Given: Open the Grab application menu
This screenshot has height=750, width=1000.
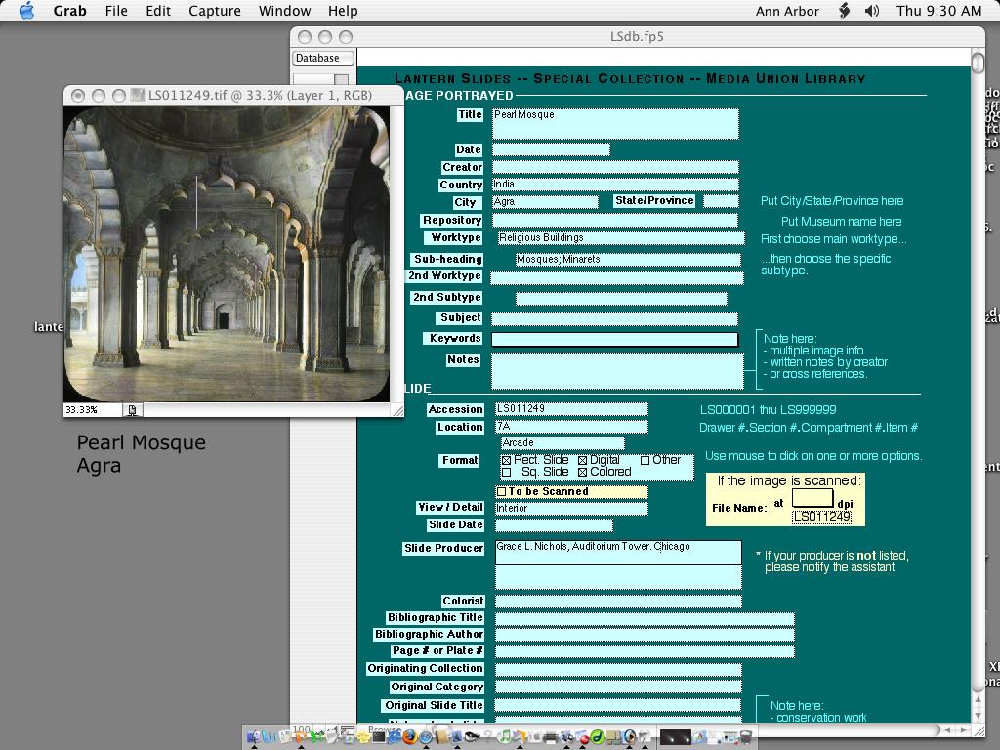Looking at the screenshot, I should [69, 11].
